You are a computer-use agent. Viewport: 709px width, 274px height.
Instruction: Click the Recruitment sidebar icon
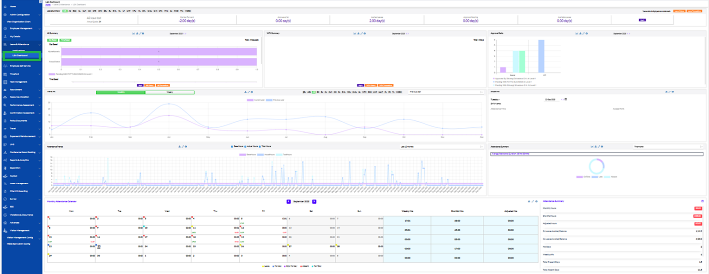(x=4, y=89)
